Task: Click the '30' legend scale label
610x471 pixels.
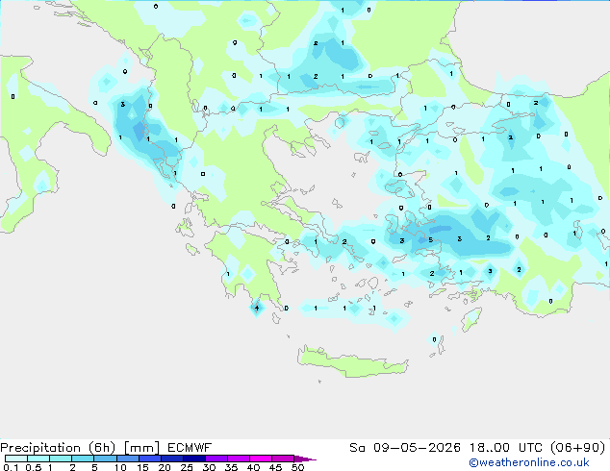Action: 209,467
